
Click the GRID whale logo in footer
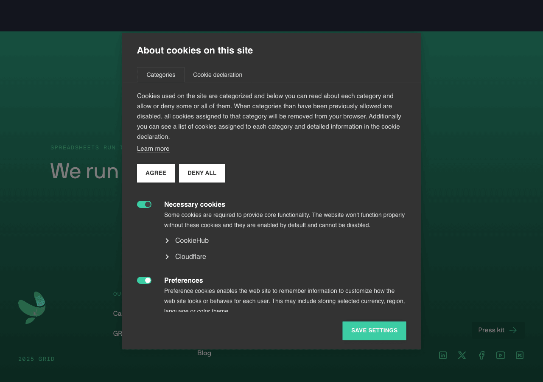(32, 308)
